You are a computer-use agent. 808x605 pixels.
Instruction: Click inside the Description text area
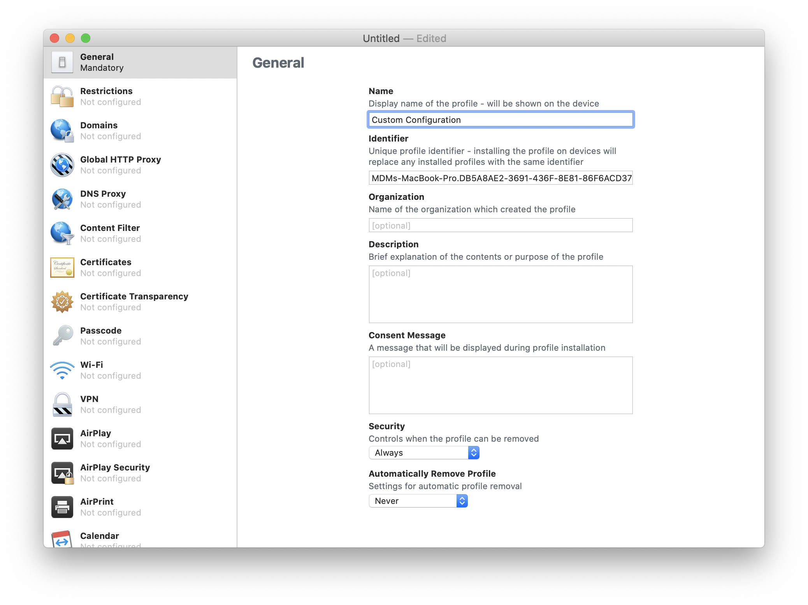[500, 294]
